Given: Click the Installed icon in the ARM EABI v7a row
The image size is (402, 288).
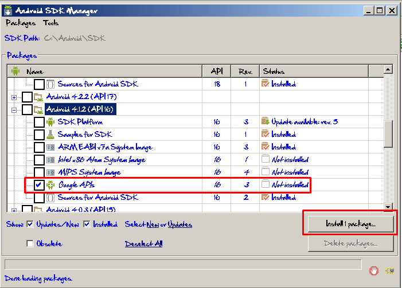Looking at the screenshot, I should (x=266, y=147).
